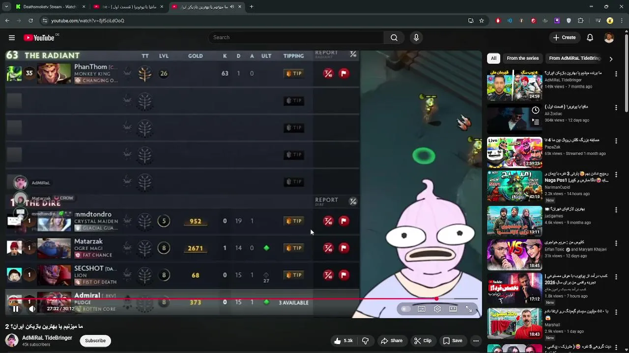Click the Clip scissors button
The height and width of the screenshot is (353, 629).
[423, 341]
